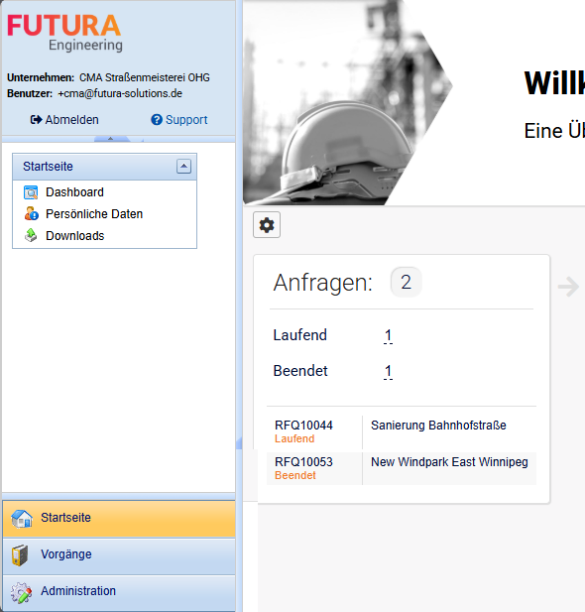Switch to the Vorgänge navigation tab
The image size is (585, 612).
119,555
